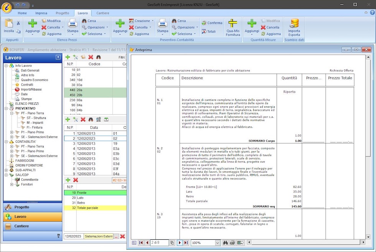Collapse the PT - Piano Terra node under PREVENTIVO
376x252 pixels.
(12, 113)
